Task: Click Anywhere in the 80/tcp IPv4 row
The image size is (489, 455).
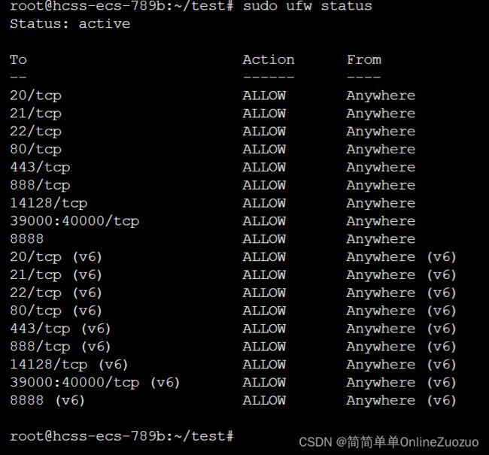Action: [x=381, y=150]
